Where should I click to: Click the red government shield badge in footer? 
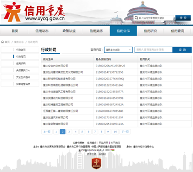click(x=96, y=163)
